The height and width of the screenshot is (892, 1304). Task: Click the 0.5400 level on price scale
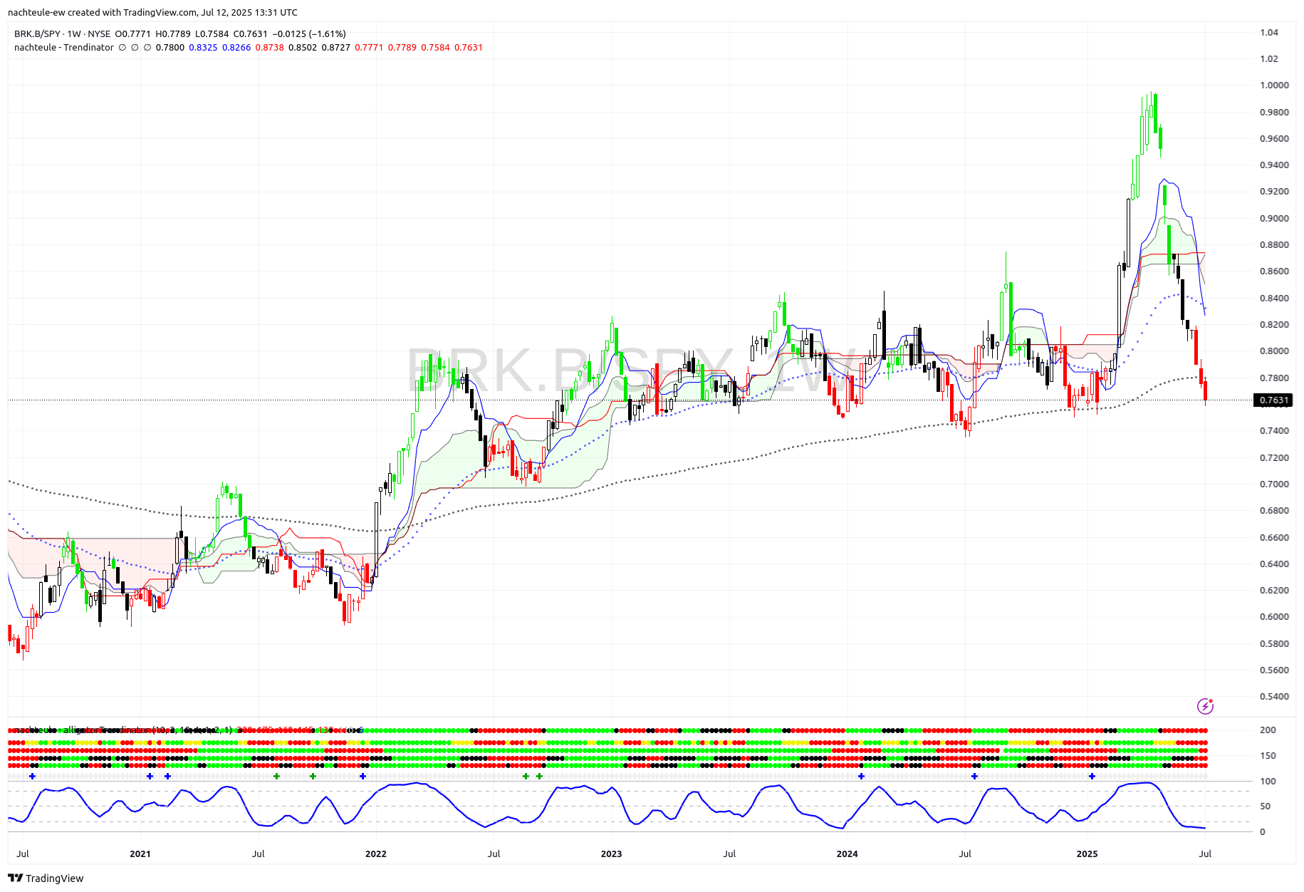click(1273, 697)
